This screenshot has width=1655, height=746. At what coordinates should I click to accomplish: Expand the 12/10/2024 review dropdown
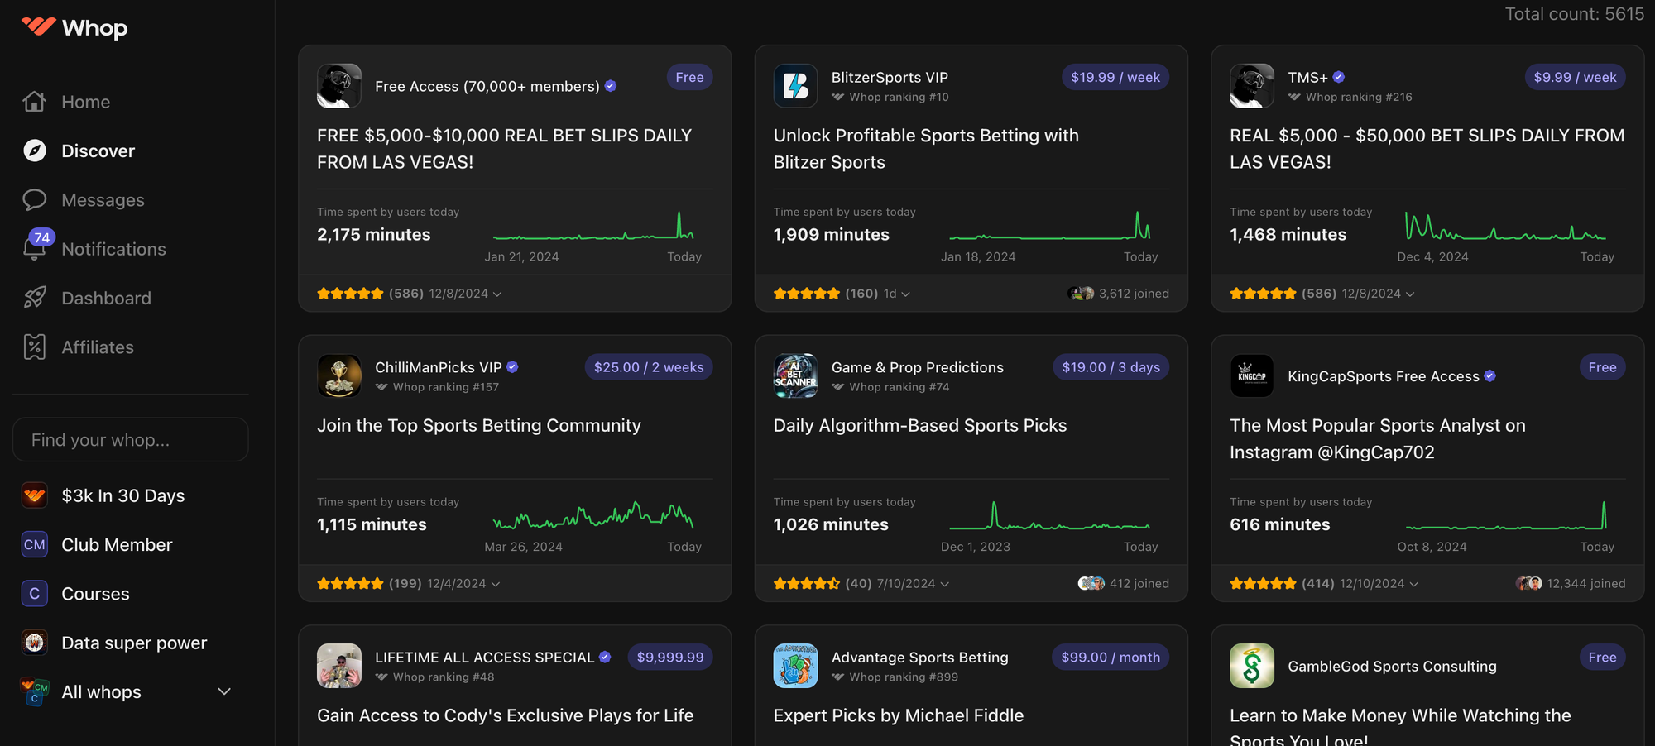(x=1414, y=584)
